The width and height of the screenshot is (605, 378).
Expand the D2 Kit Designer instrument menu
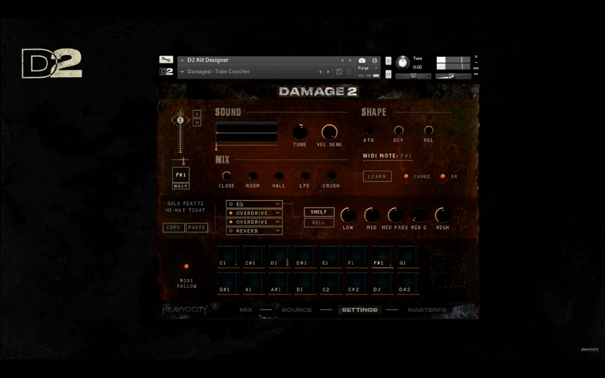(182, 61)
